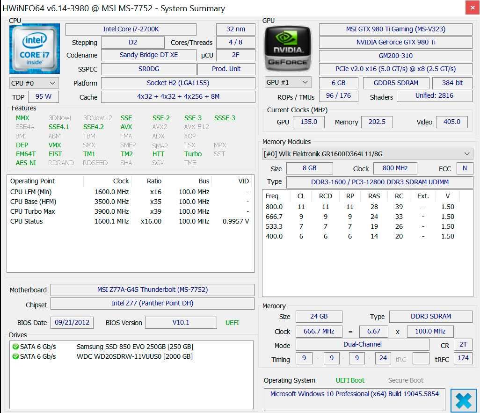Click the PCIe v2.0 x16 bus field
The image size is (480, 413).
pyautogui.click(x=395, y=69)
